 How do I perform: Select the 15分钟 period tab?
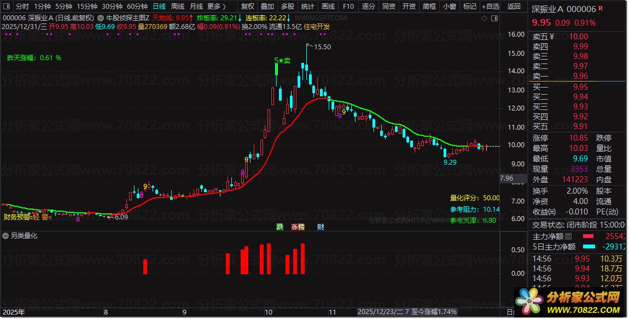[x=86, y=7]
